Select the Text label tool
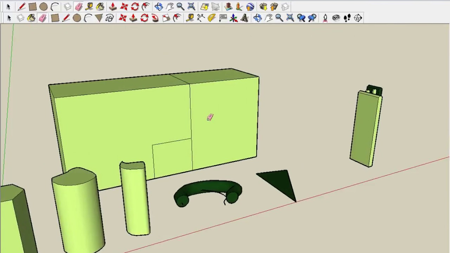Image resolution: width=450 pixels, height=253 pixels. [x=223, y=18]
